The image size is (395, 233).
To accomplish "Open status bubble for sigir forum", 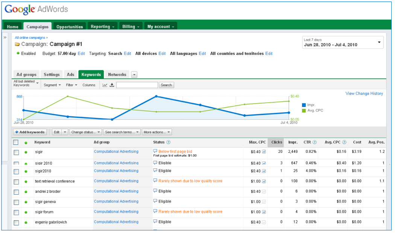I will 155,211.
